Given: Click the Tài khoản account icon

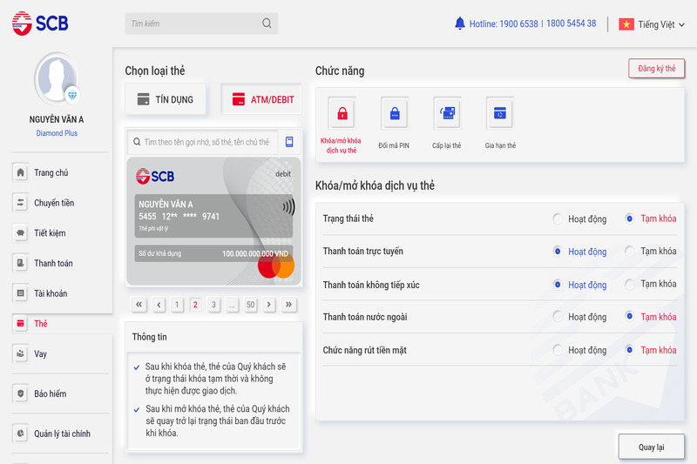Looking at the screenshot, I should pos(20,293).
